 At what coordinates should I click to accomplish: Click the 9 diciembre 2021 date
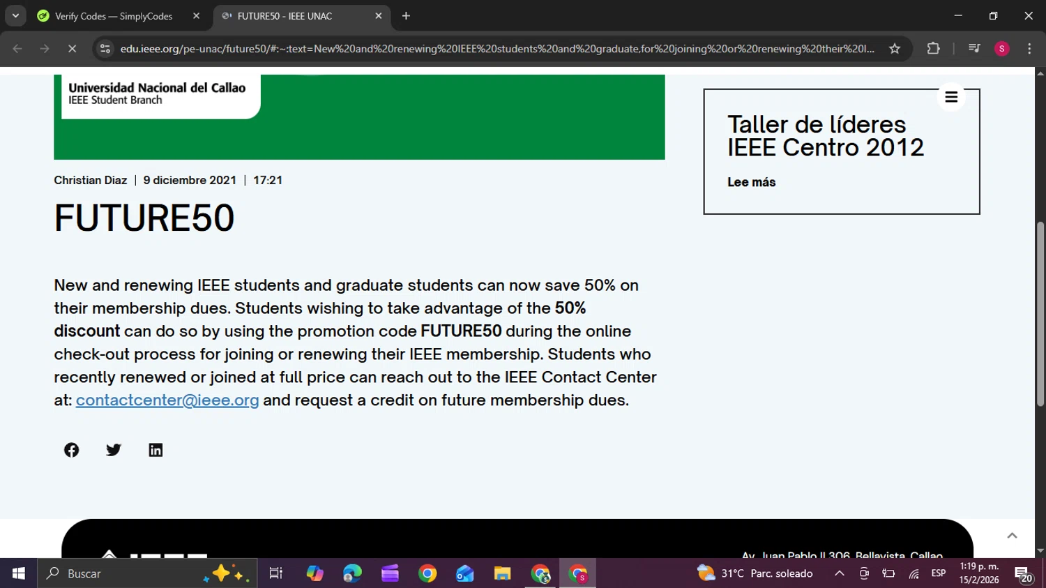[190, 180]
